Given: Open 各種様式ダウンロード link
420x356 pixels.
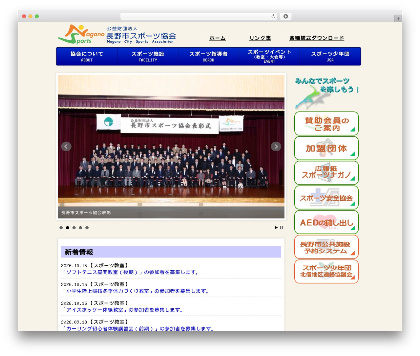Looking at the screenshot, I should (x=317, y=38).
